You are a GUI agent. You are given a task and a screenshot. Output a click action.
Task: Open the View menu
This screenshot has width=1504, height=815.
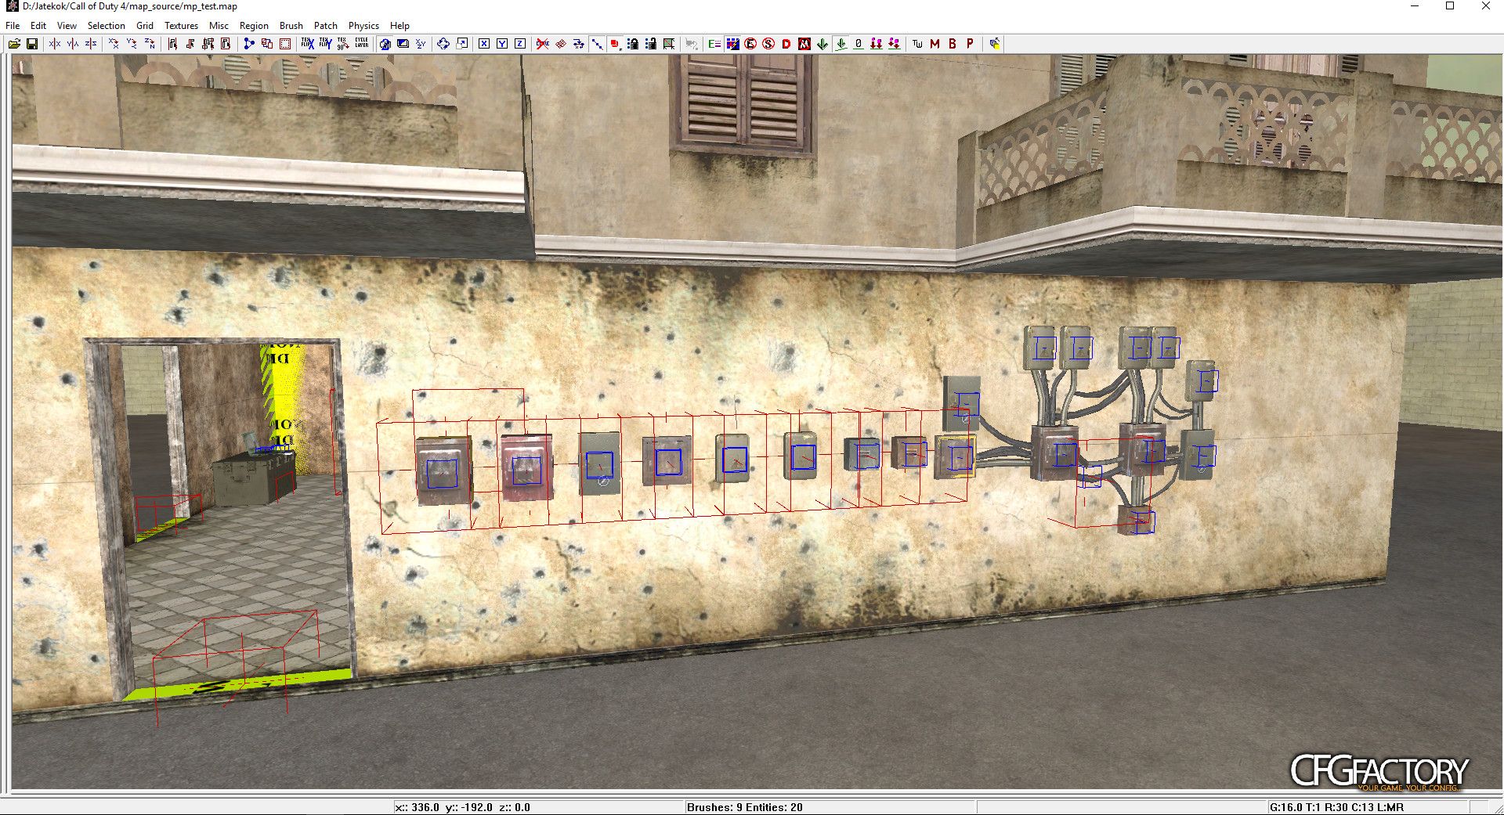tap(67, 26)
